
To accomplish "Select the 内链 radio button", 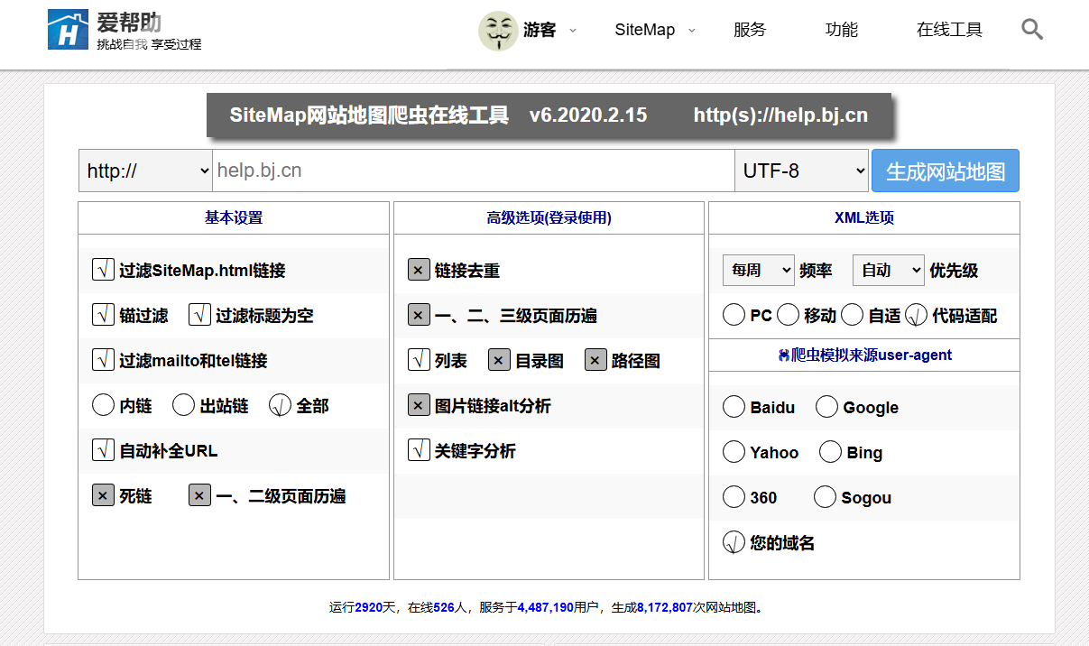I will [x=103, y=404].
